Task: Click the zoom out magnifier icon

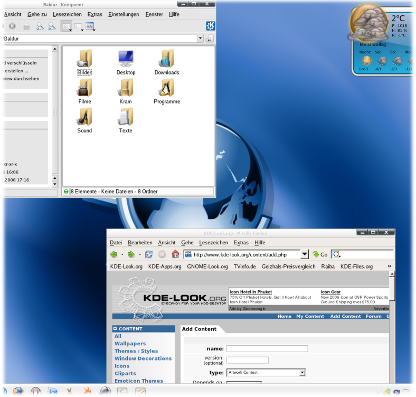Action: click(52, 26)
